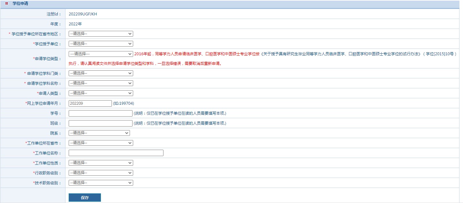The image size is (463, 203).
Task: Click the 网上学位申请年月 input field
Action: pyautogui.click(x=90, y=103)
